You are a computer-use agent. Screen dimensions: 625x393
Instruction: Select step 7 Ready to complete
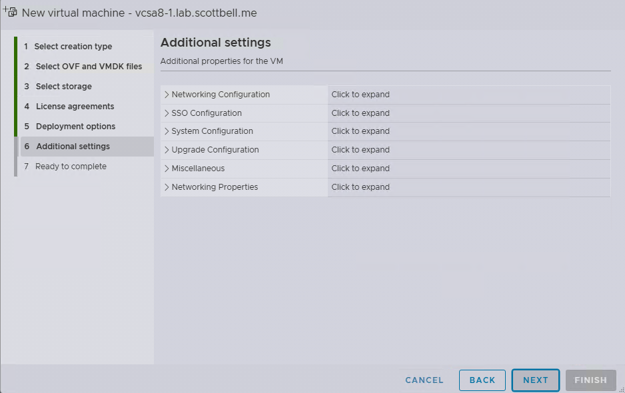pyautogui.click(x=71, y=167)
